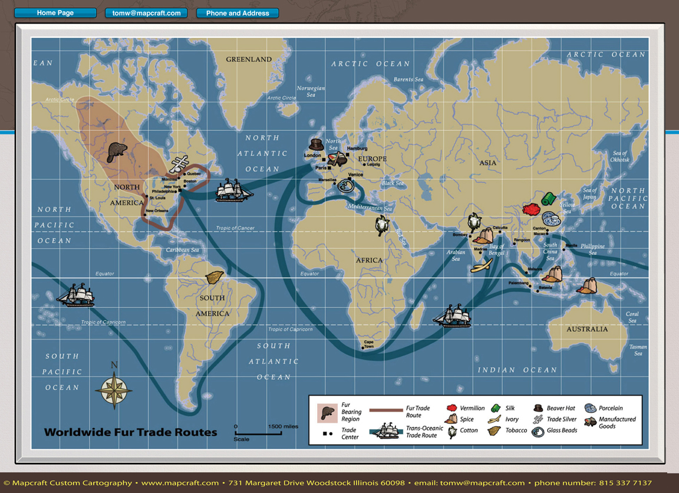Select the Fur Bearing Region legend icon

(x=327, y=413)
